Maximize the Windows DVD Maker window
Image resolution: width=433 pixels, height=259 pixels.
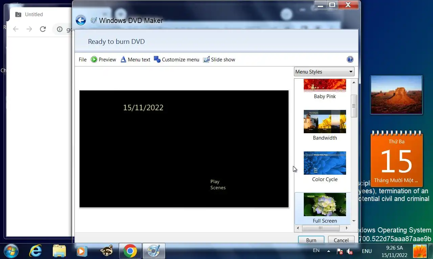(332, 5)
